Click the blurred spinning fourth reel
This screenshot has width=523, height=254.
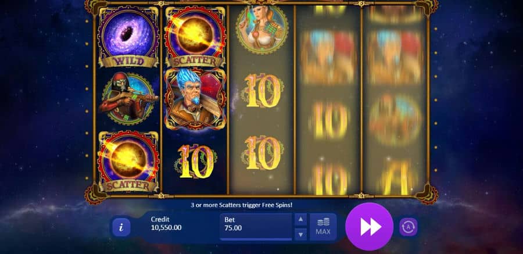328,100
